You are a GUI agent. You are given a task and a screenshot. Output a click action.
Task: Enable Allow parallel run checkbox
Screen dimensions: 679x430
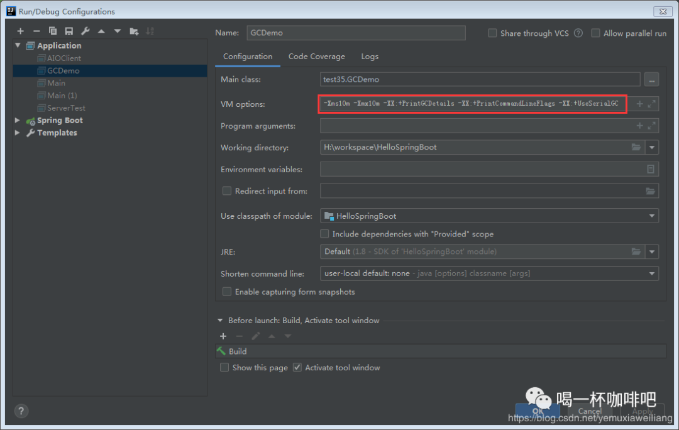tap(595, 33)
